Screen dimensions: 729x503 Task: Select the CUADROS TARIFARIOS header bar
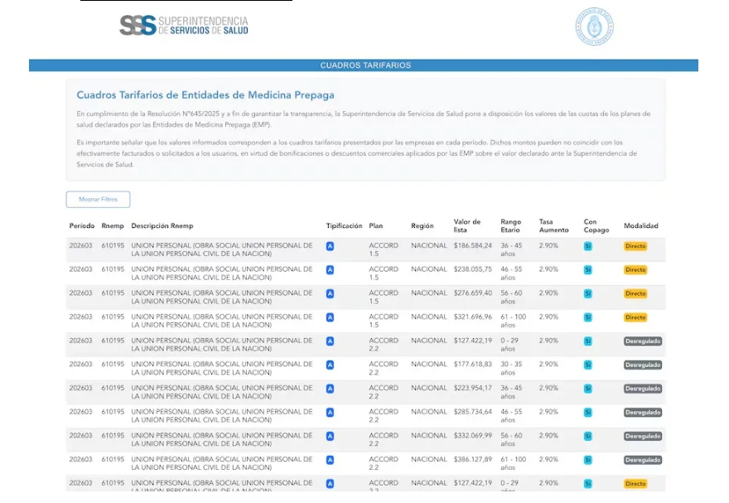(364, 65)
